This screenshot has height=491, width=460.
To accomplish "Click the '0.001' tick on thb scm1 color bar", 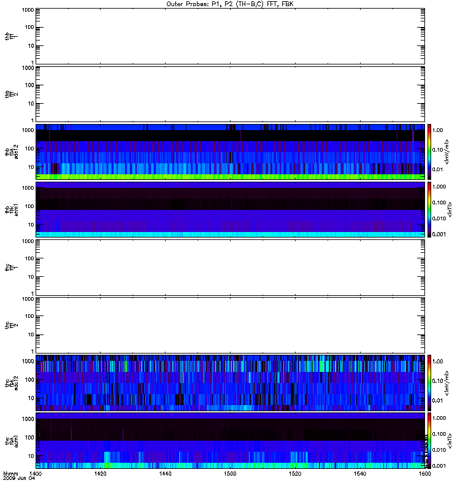I will pos(439,234).
